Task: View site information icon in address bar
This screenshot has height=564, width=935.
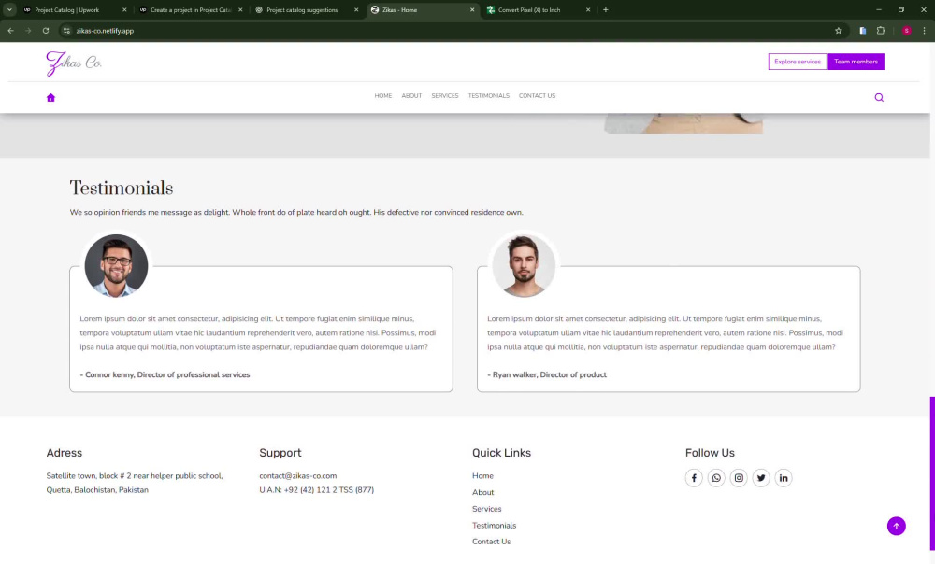Action: (66, 31)
